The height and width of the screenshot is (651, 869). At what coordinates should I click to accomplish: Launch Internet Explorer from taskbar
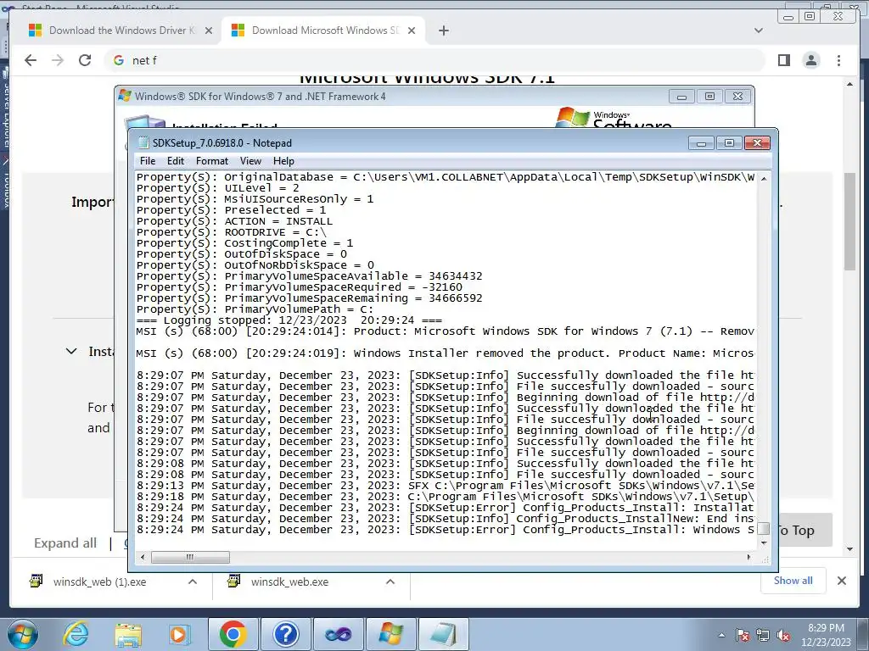tap(76, 634)
